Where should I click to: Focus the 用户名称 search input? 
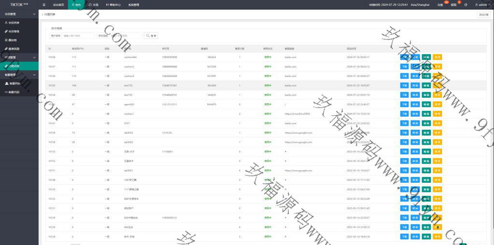point(78,36)
